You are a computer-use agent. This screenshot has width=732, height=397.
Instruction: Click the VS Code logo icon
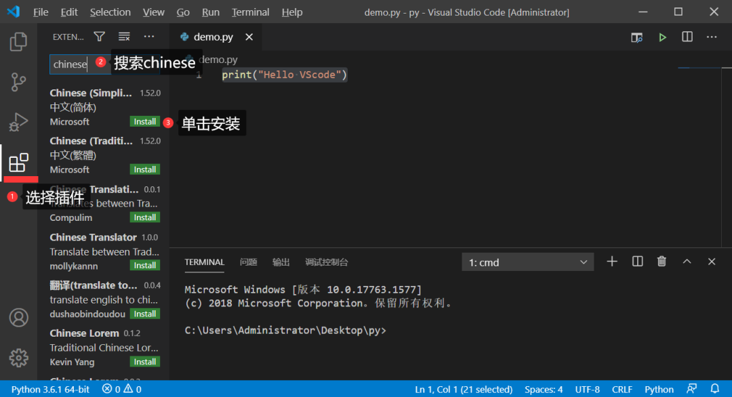tap(14, 12)
